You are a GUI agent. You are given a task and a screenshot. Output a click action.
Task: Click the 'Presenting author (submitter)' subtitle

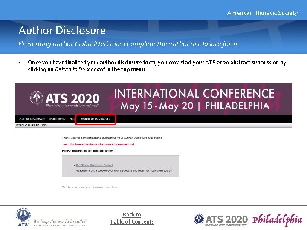point(127,43)
